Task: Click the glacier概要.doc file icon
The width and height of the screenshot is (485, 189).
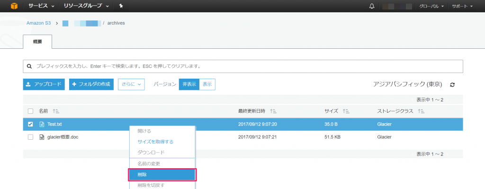Action: 42,137
